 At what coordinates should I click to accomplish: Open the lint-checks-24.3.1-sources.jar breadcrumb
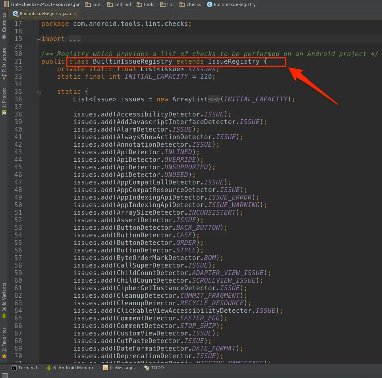pyautogui.click(x=42, y=4)
